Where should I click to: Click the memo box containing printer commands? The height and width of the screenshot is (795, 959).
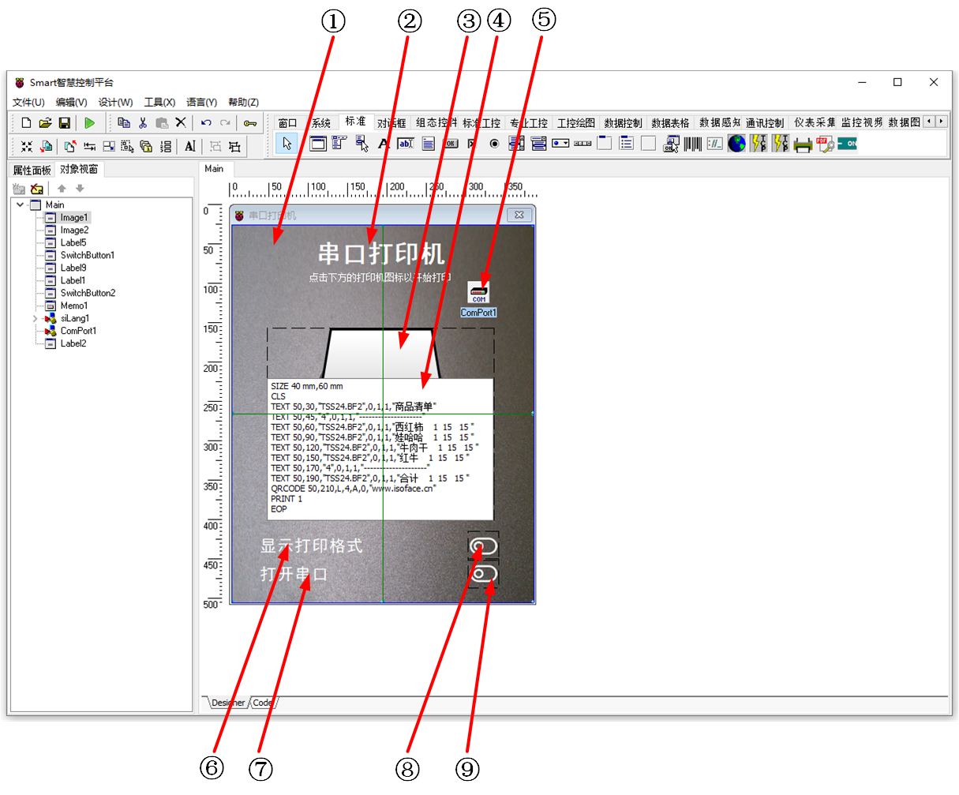[380, 448]
